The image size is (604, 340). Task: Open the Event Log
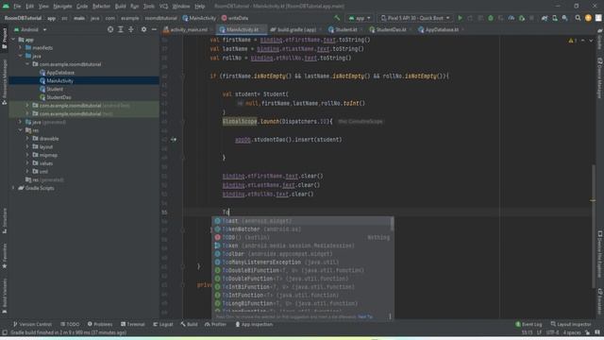528,324
